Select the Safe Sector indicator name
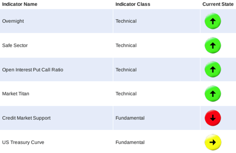This screenshot has width=236, height=153. point(15,45)
